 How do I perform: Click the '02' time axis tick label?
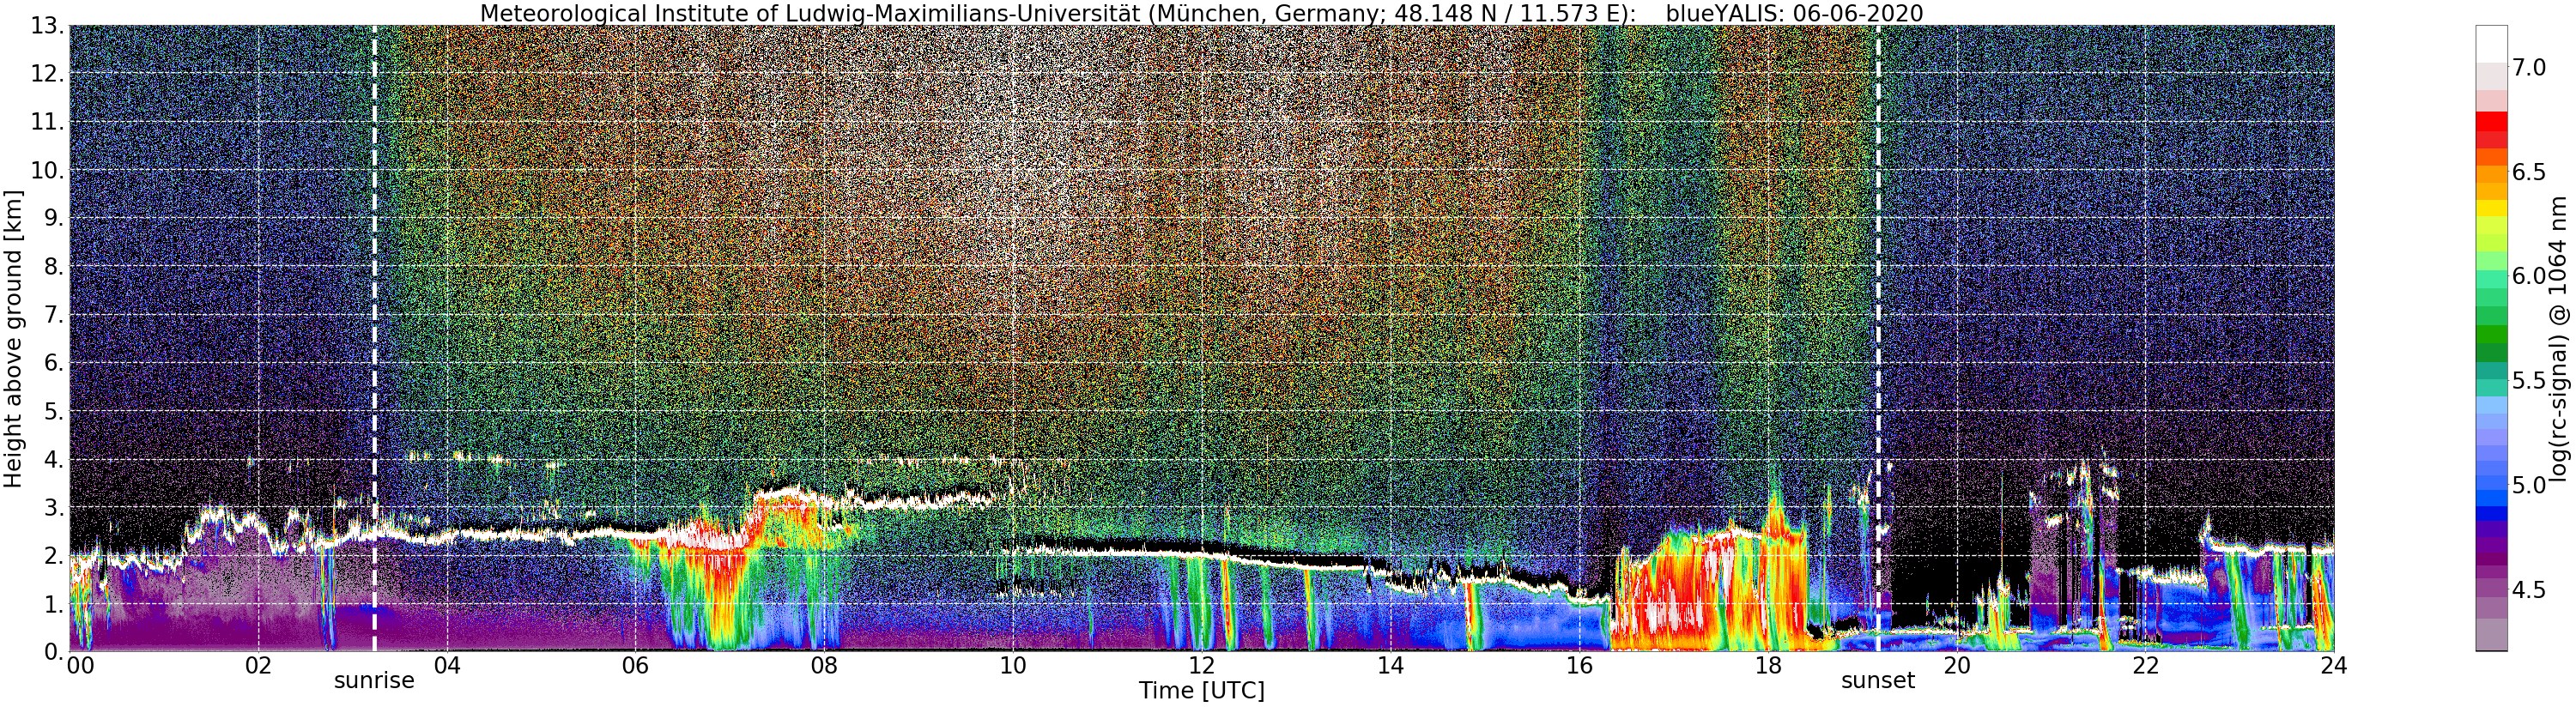pyautogui.click(x=258, y=666)
